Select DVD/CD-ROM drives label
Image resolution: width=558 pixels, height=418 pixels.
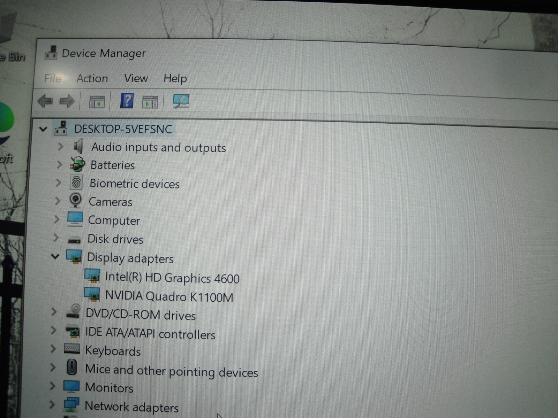click(x=141, y=315)
